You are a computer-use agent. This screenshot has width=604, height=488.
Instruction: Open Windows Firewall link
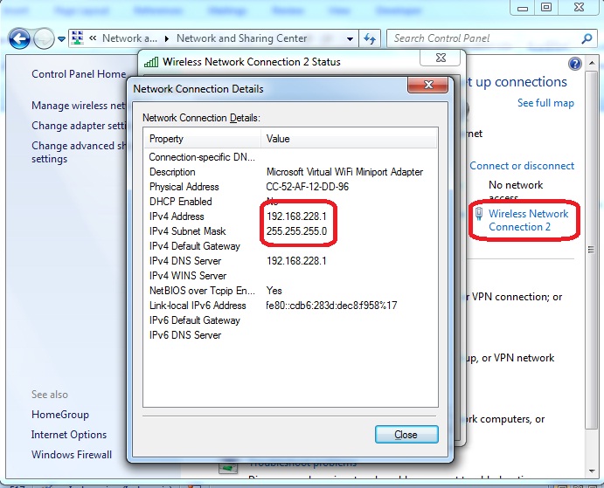point(72,455)
